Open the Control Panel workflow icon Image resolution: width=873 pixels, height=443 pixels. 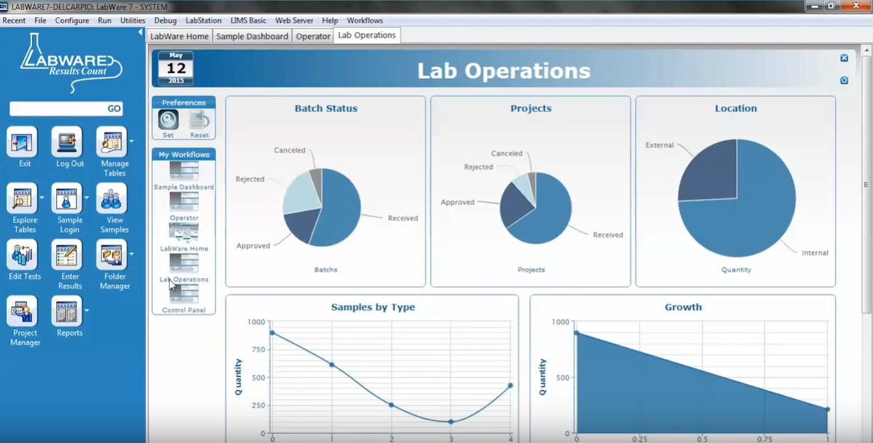click(x=184, y=294)
